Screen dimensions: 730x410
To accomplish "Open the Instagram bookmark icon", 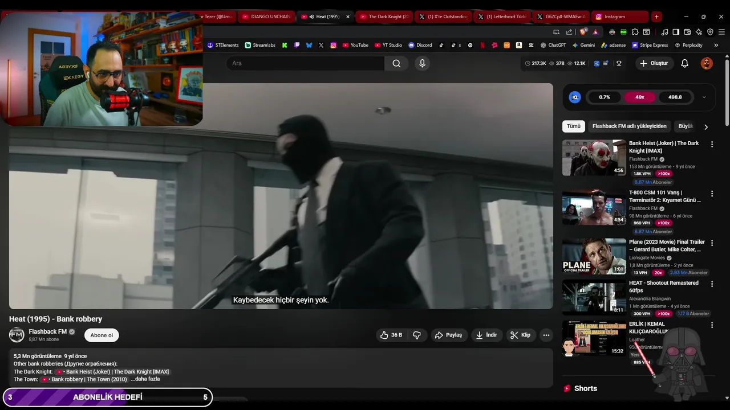I will [x=334, y=45].
